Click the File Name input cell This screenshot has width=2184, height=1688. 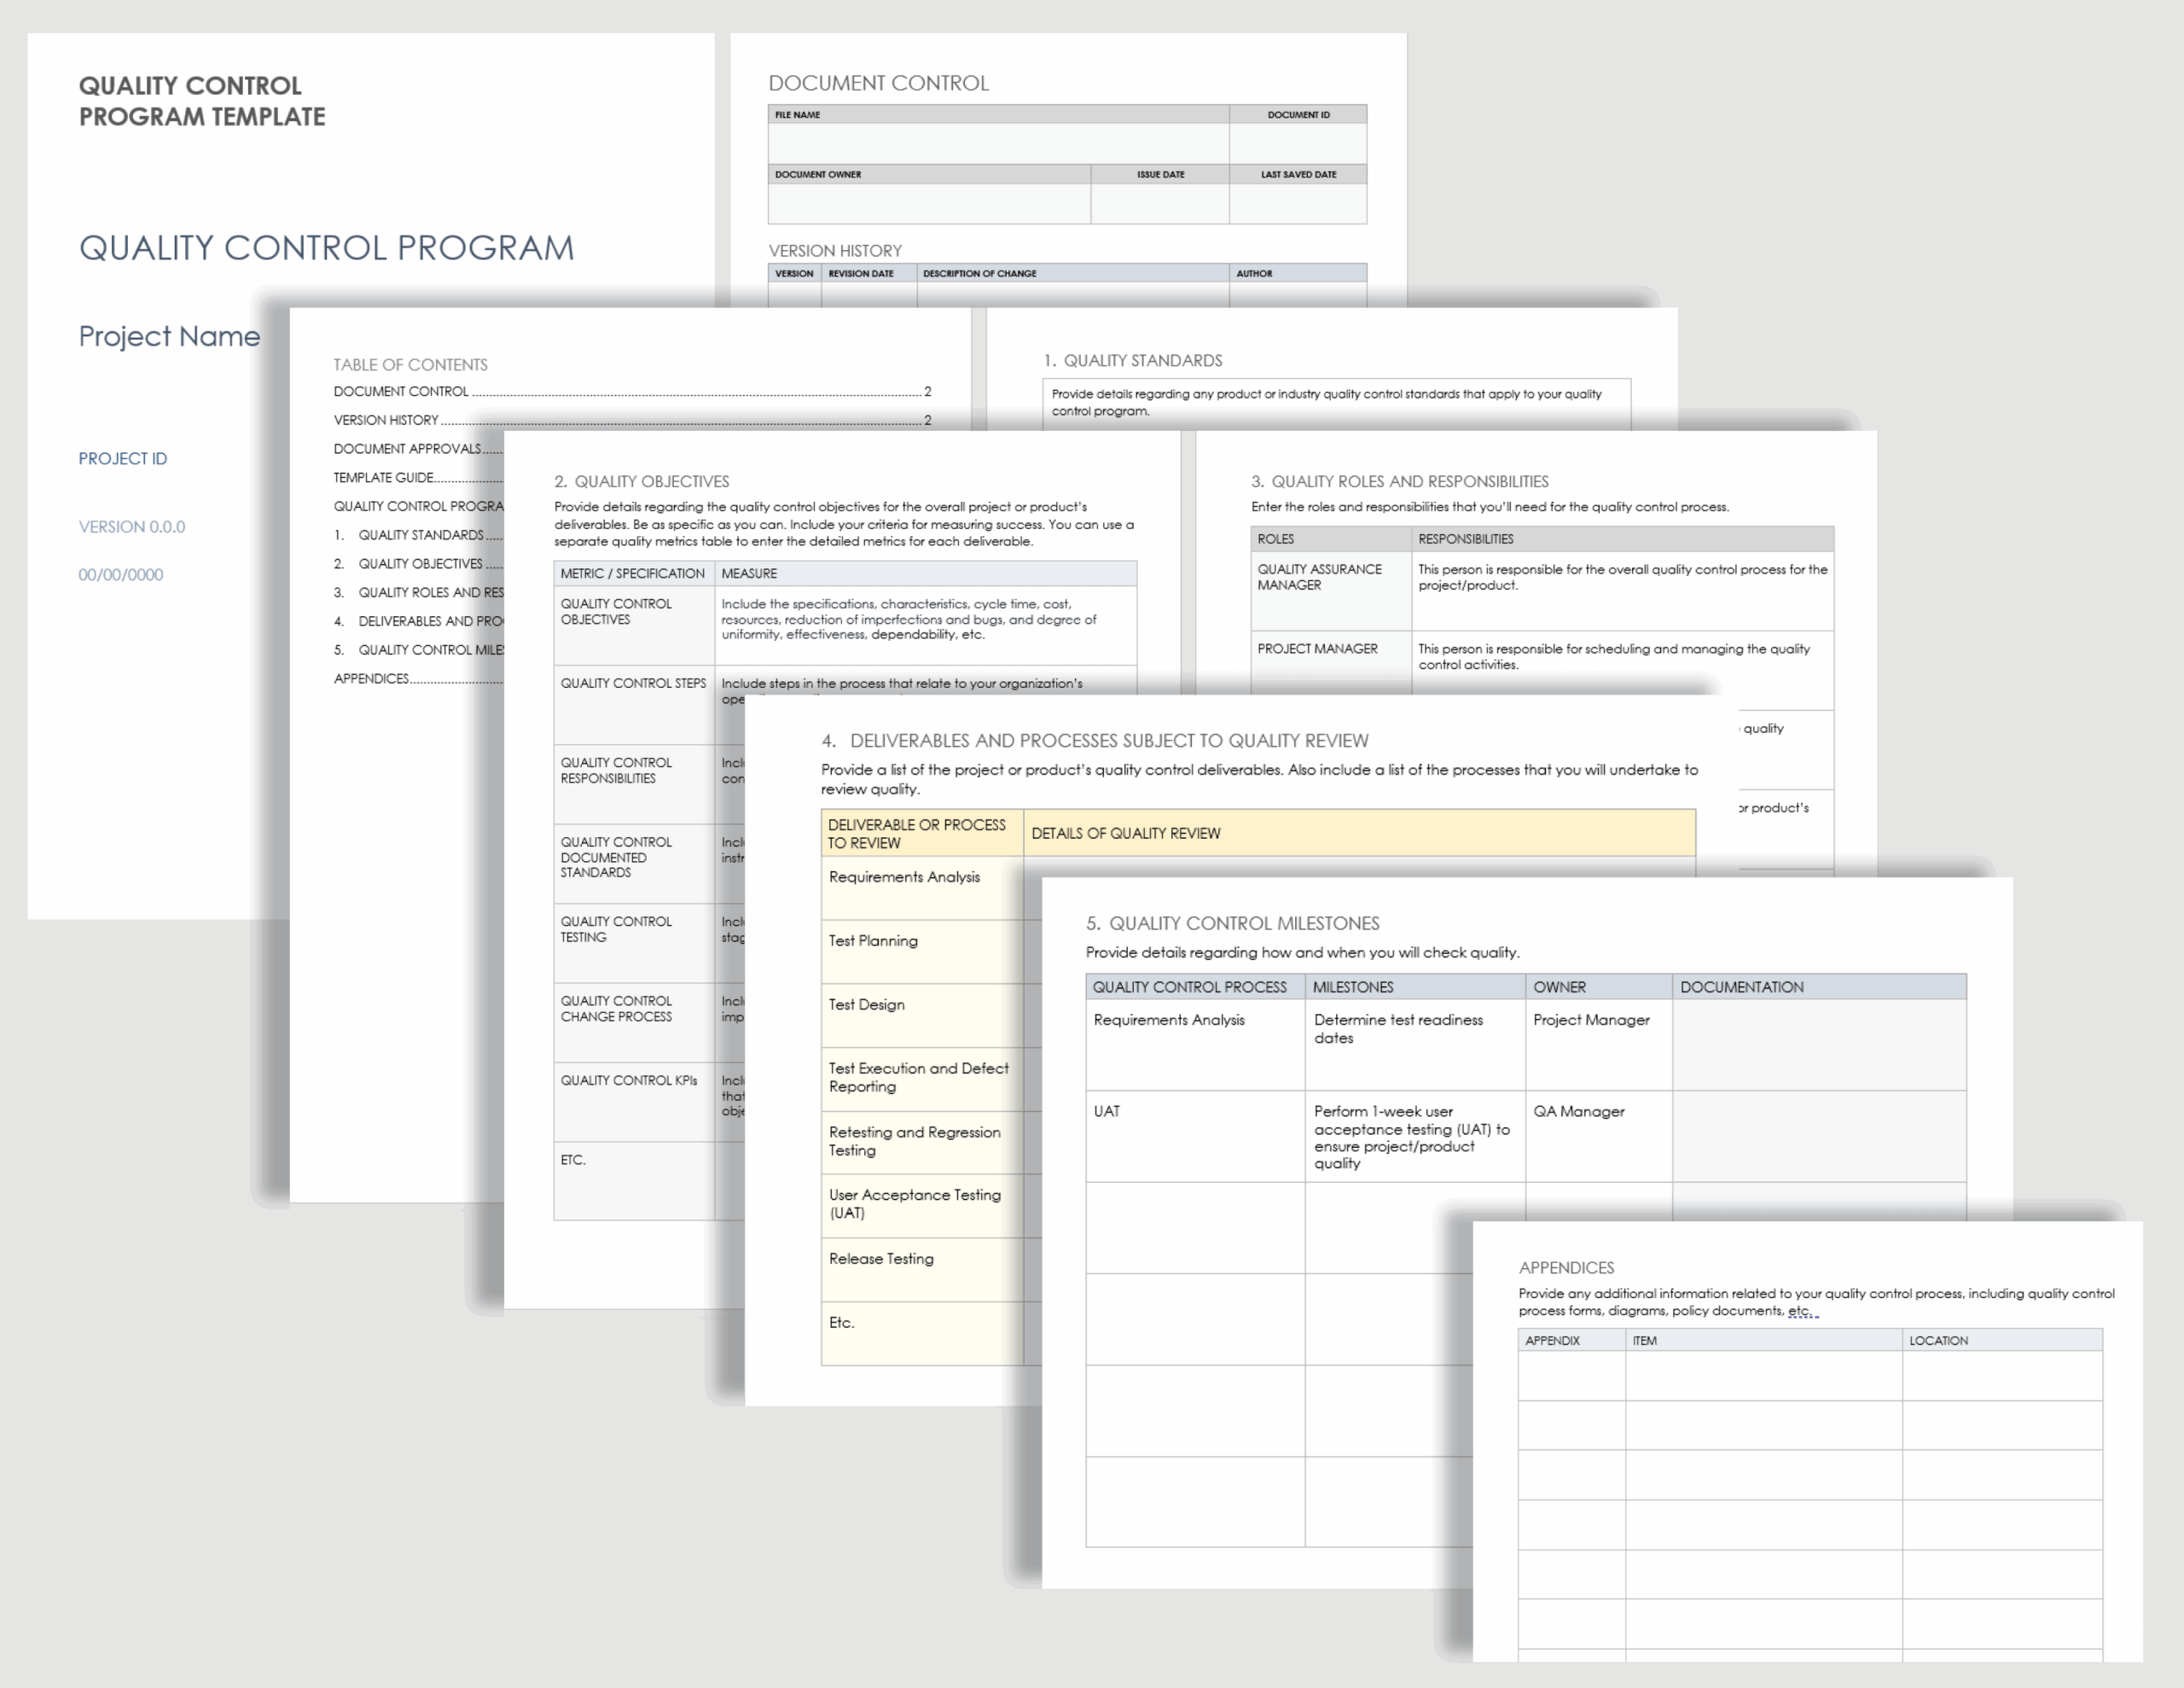pyautogui.click(x=997, y=143)
